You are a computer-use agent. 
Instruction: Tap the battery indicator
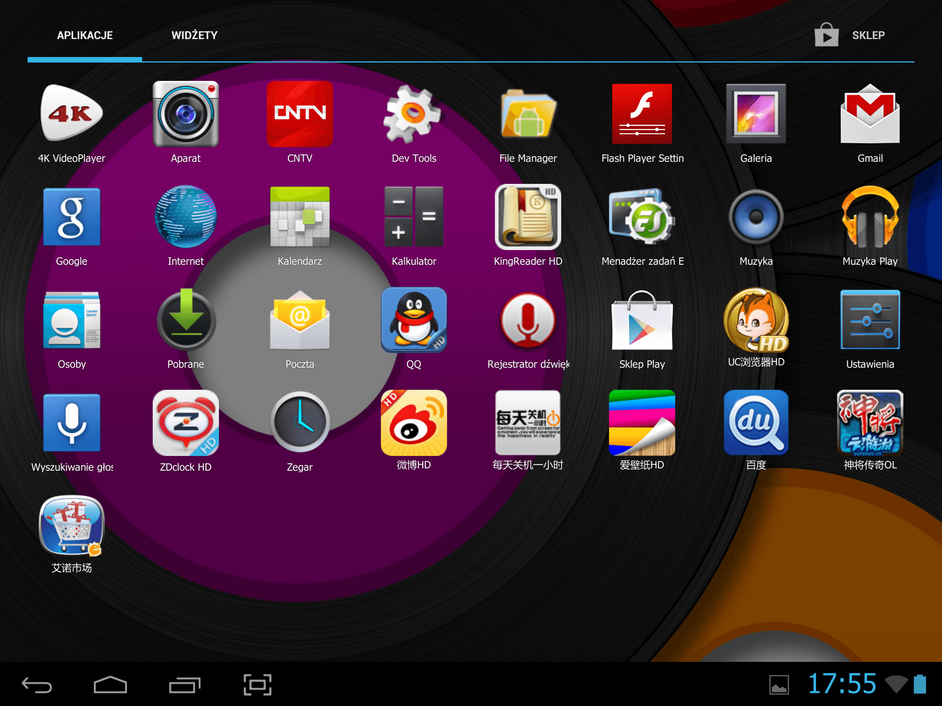coord(920,684)
